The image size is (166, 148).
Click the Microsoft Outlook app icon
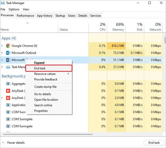coord(8,53)
